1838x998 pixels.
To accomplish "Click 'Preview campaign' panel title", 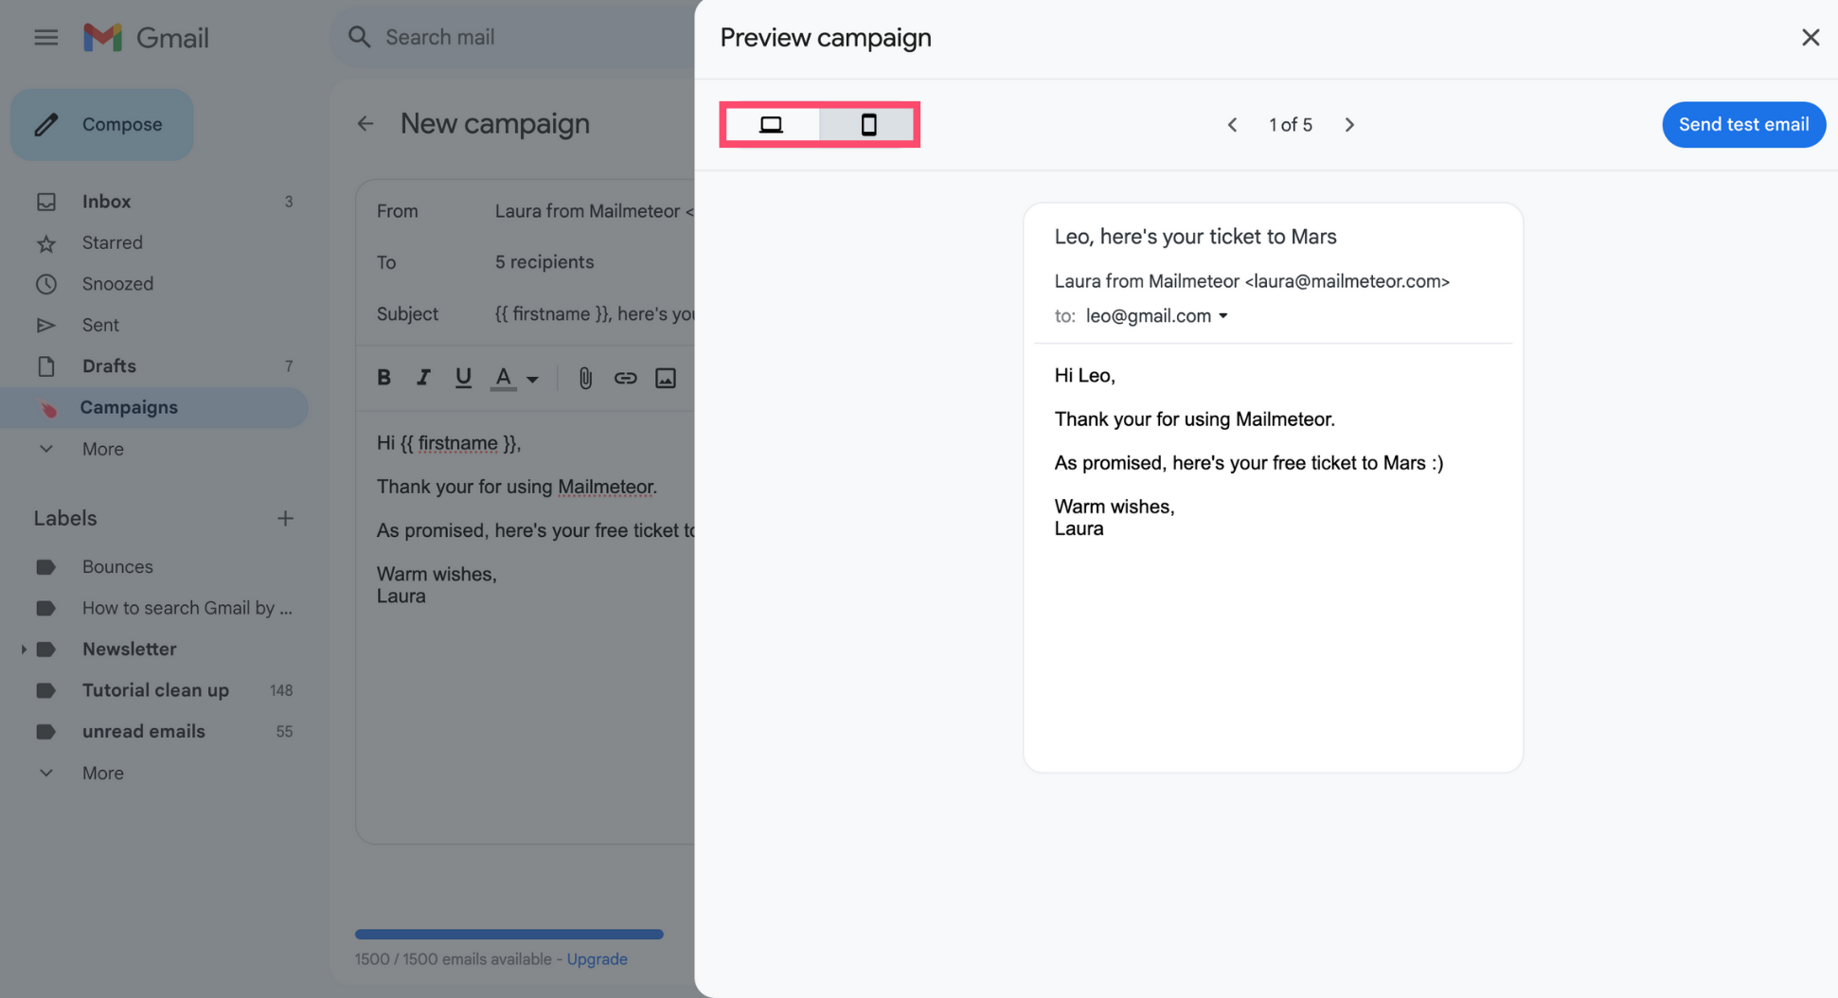I will pos(825,37).
